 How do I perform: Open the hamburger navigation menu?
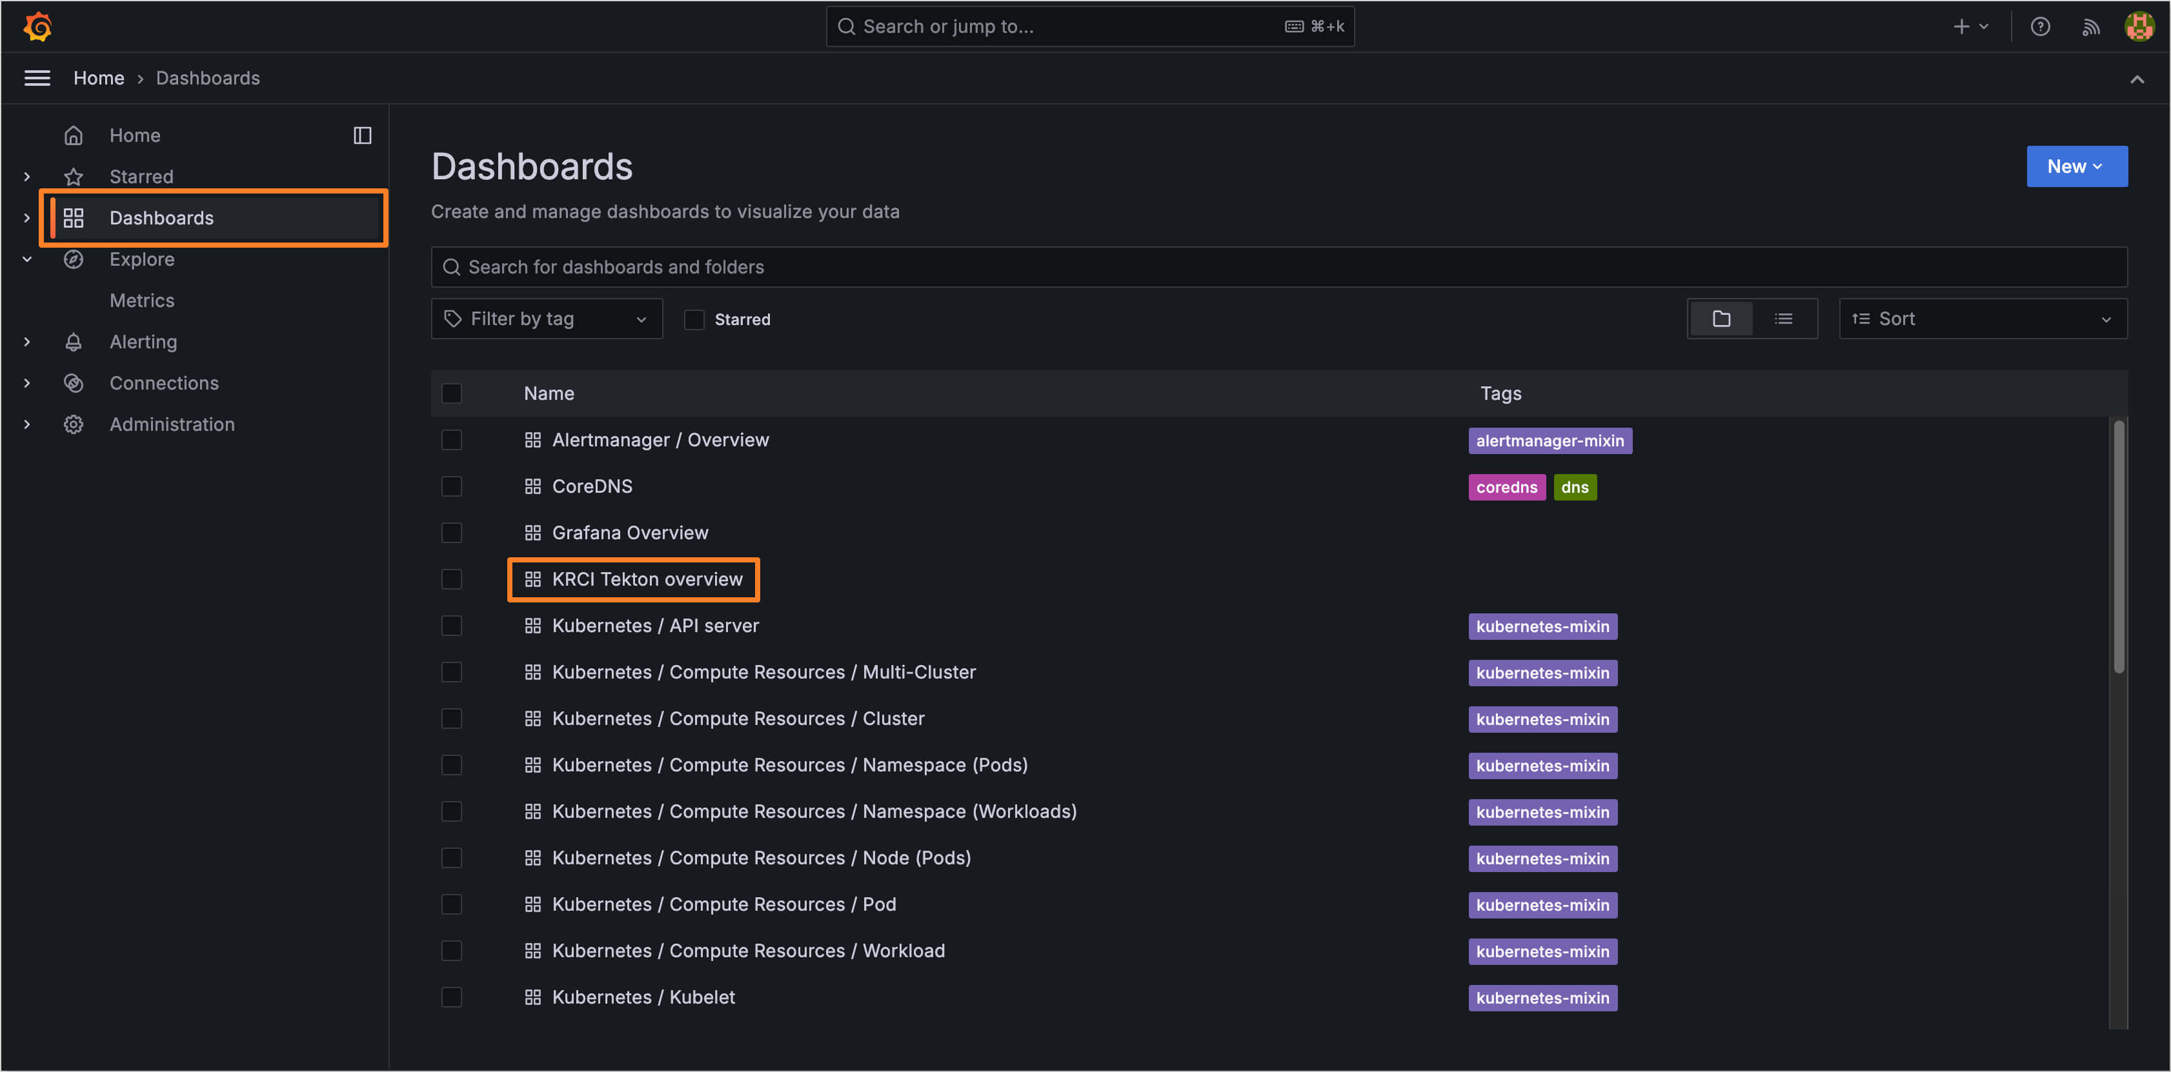click(37, 77)
